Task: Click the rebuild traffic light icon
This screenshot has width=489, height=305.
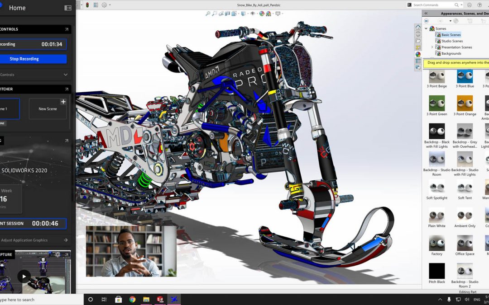Action: 87,5
